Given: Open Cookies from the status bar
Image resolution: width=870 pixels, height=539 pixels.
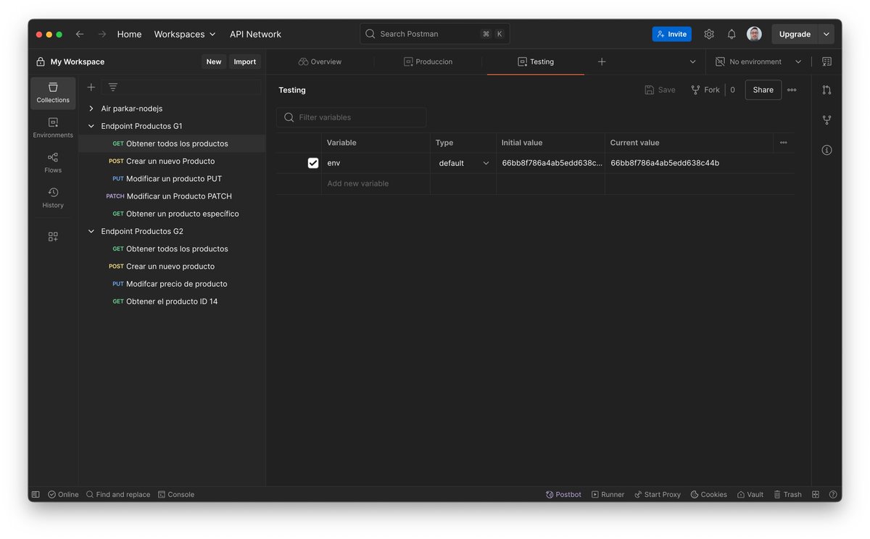Looking at the screenshot, I should pyautogui.click(x=709, y=494).
